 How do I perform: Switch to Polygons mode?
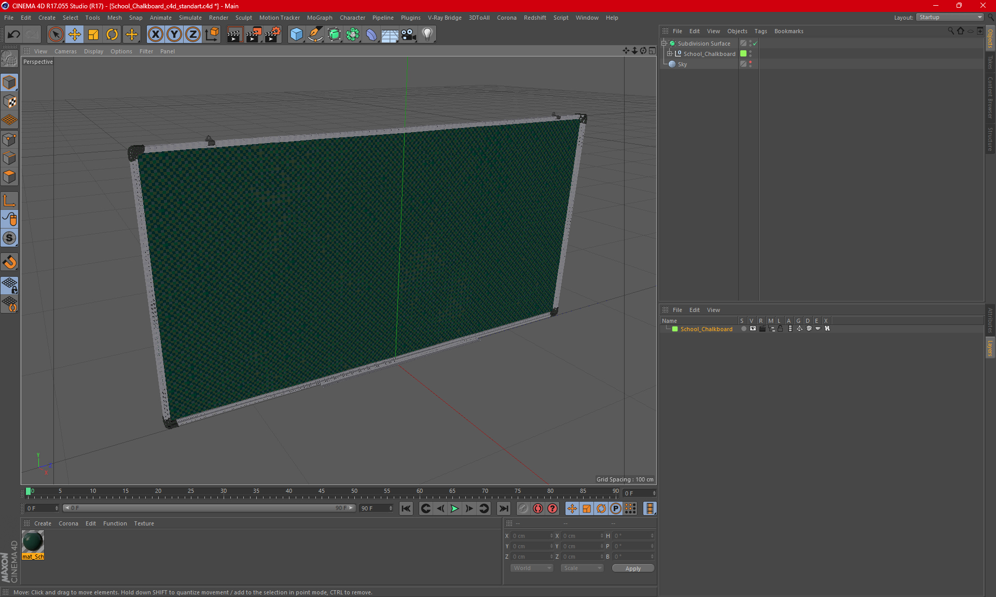pos(9,177)
